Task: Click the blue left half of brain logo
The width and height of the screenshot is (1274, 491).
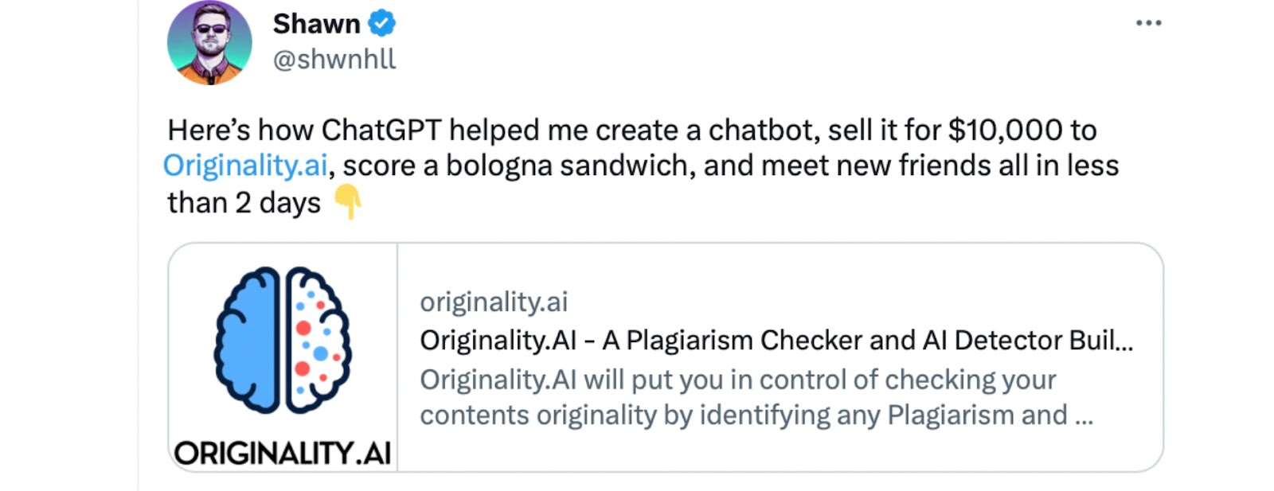Action: click(x=248, y=341)
